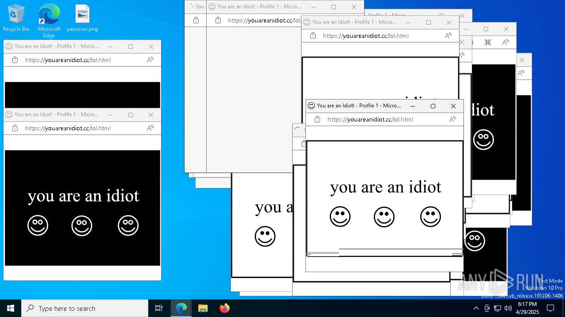Click the rightmost smiley in the frontmost window
This screenshot has height=317, width=565.
click(430, 217)
